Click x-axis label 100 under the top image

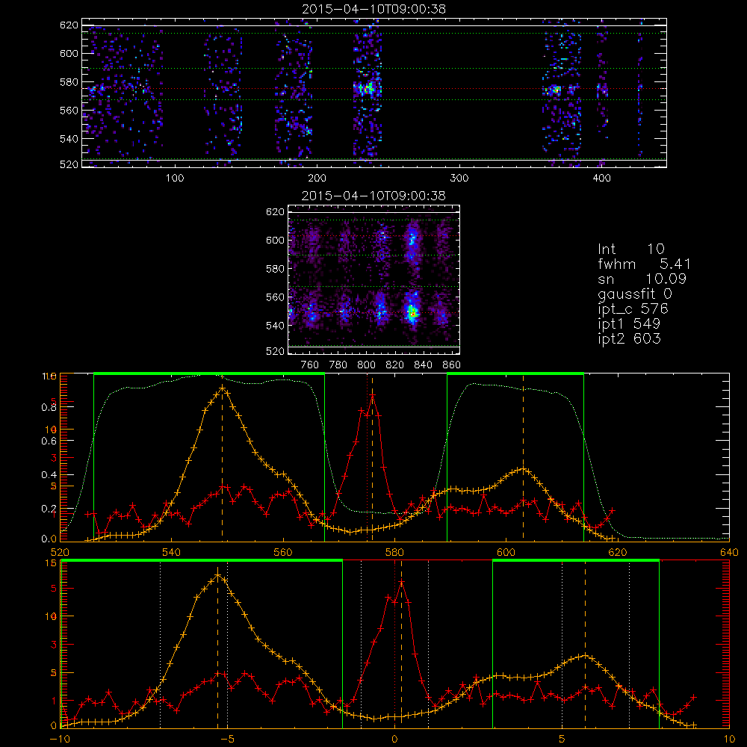tap(175, 179)
